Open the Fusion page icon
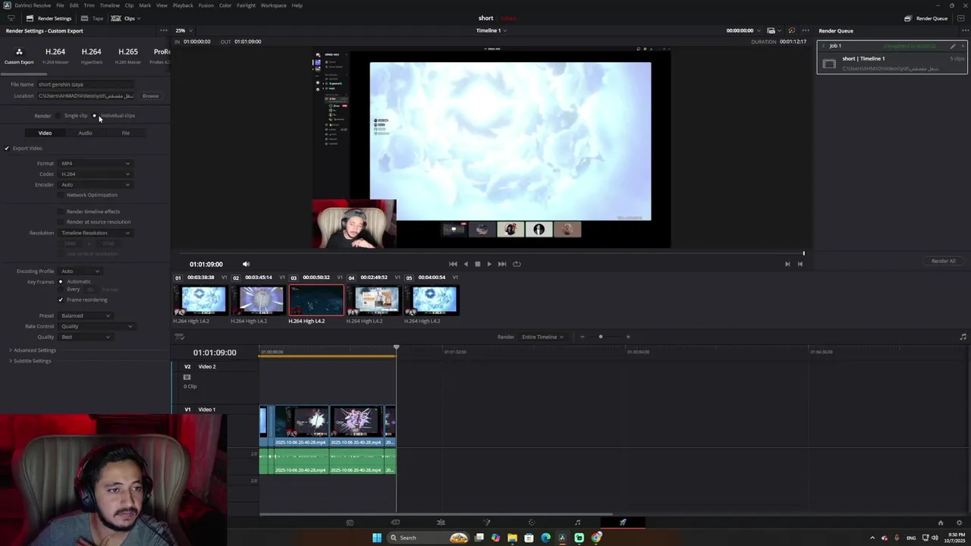This screenshot has height=546, width=971. (486, 522)
